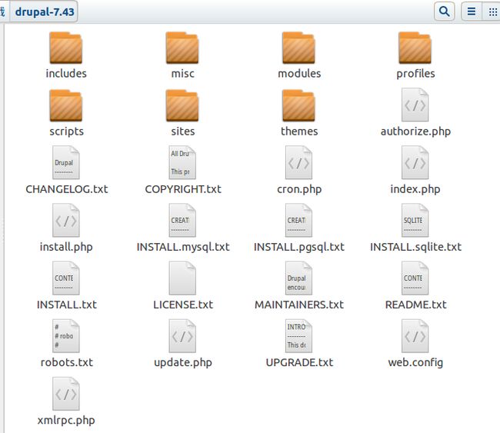Select the LICENSE.txt file icon

click(182, 278)
